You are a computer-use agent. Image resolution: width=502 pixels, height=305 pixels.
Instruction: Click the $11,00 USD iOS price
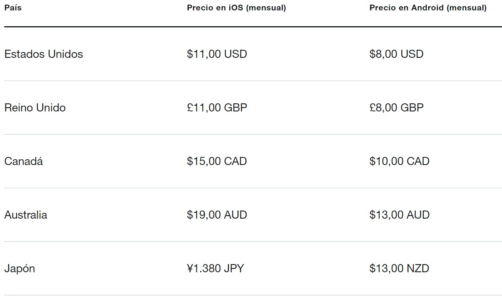[x=217, y=54]
